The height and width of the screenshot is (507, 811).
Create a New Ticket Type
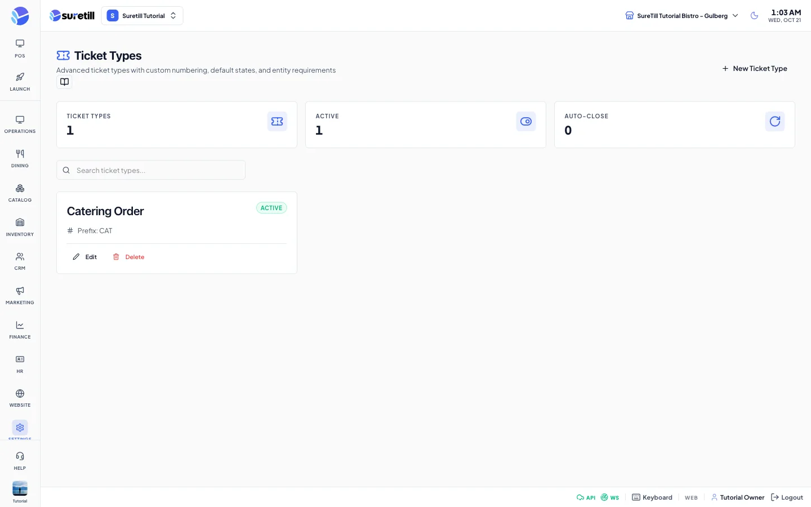pos(755,69)
